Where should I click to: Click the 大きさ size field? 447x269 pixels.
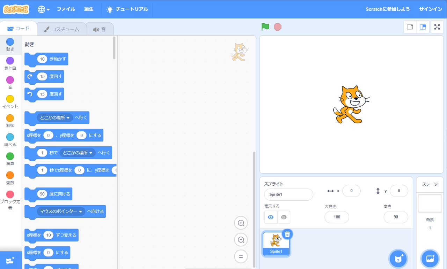[x=337, y=217]
